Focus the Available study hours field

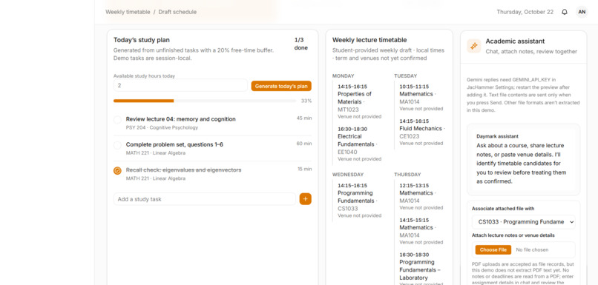pyautogui.click(x=180, y=86)
